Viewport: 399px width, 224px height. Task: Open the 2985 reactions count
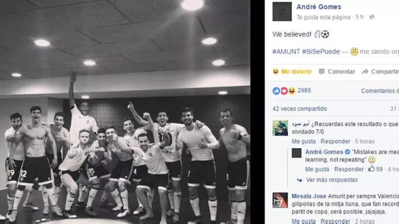click(x=304, y=91)
